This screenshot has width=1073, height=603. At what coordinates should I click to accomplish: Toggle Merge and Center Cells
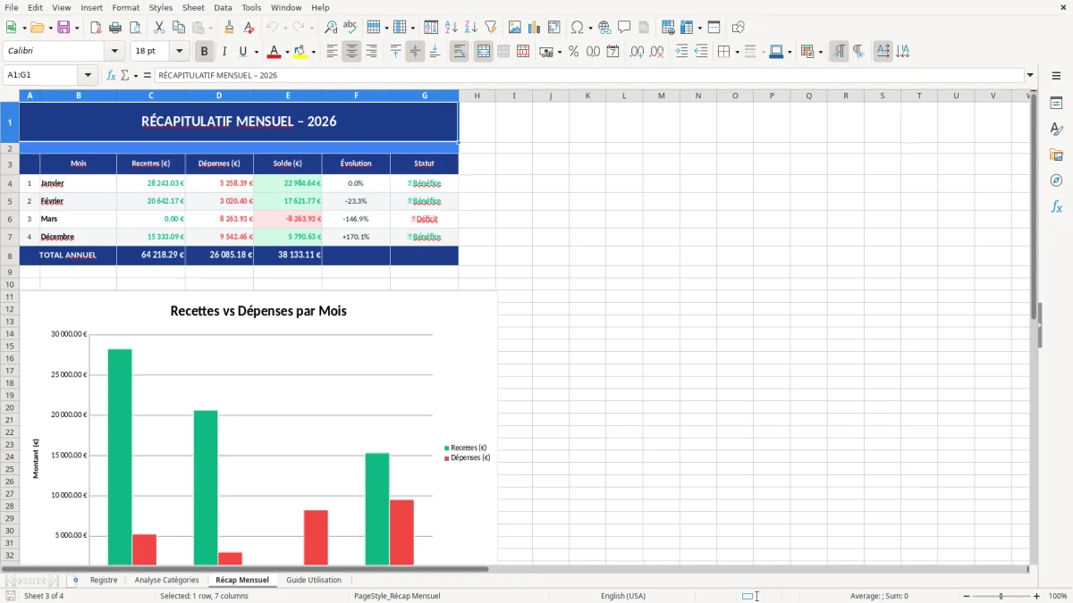click(483, 52)
